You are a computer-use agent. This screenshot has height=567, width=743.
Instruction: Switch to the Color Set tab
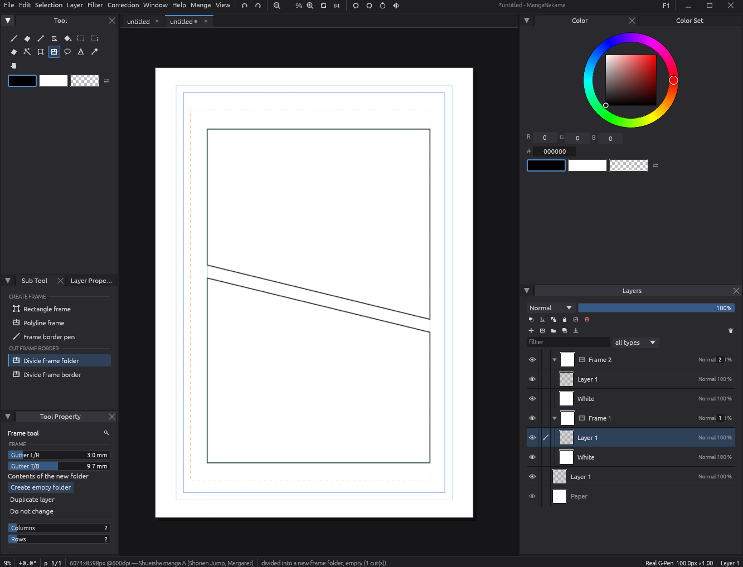tap(689, 21)
